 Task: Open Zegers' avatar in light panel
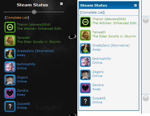tap(85, 75)
